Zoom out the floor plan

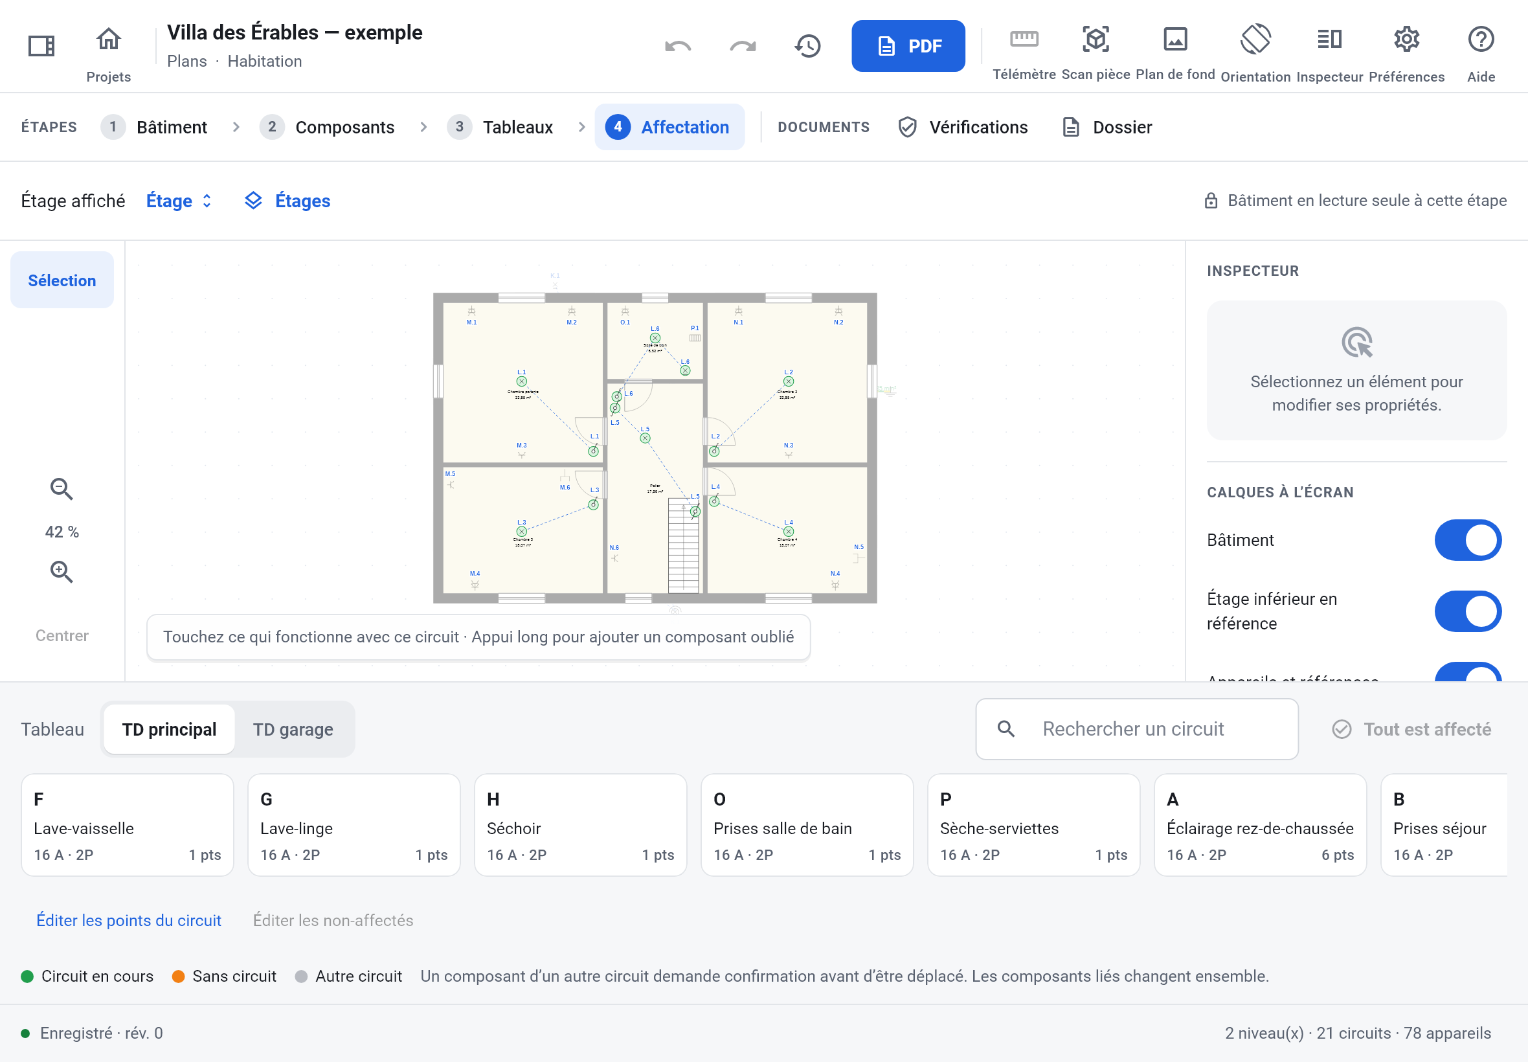pyautogui.click(x=62, y=489)
